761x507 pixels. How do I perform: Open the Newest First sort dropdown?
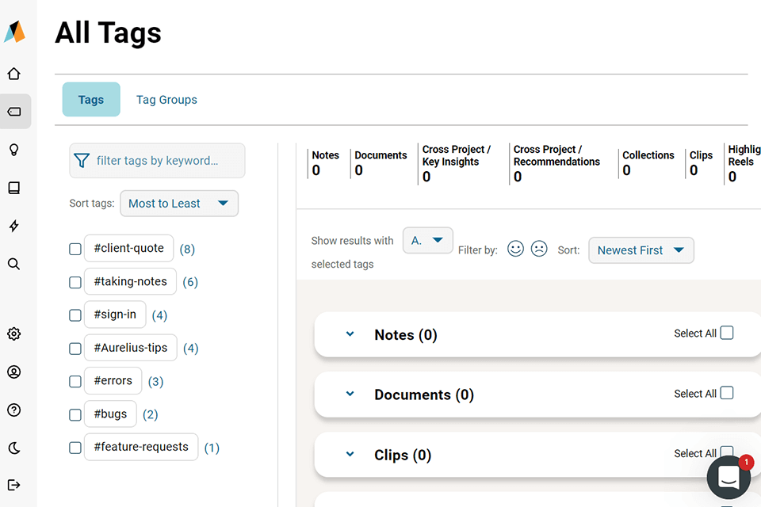tap(641, 250)
